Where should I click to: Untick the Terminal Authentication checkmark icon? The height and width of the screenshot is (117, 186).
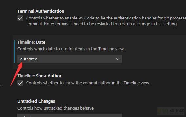(20, 18)
